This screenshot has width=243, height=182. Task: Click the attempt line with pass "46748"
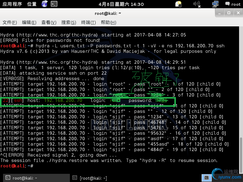pyautogui.click(x=113, y=122)
